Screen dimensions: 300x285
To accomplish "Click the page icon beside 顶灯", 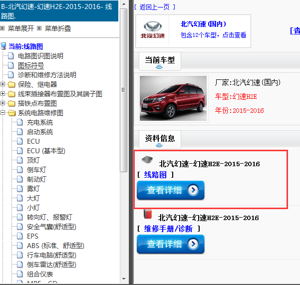I will (x=19, y=160).
